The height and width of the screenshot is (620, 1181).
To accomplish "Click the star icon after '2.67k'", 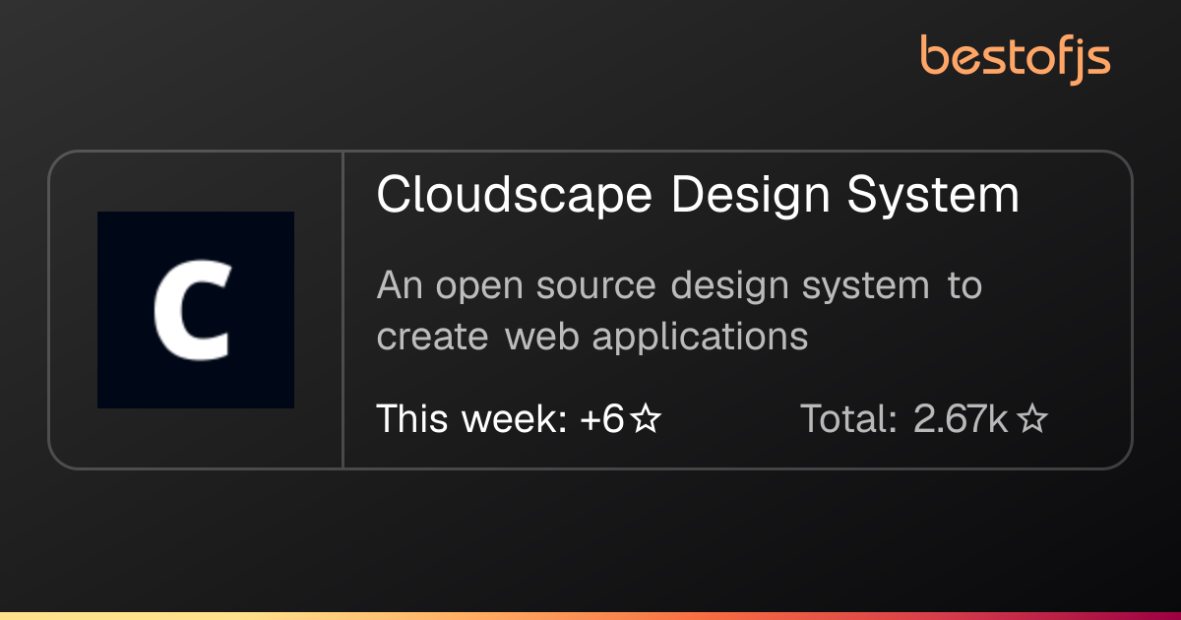I will (1031, 420).
